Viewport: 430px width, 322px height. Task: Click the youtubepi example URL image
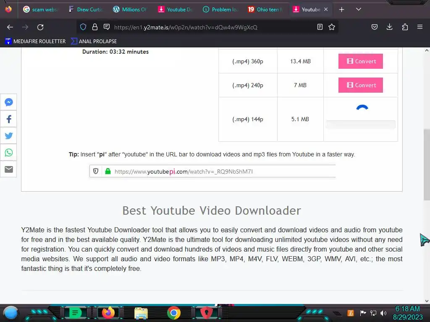click(212, 171)
